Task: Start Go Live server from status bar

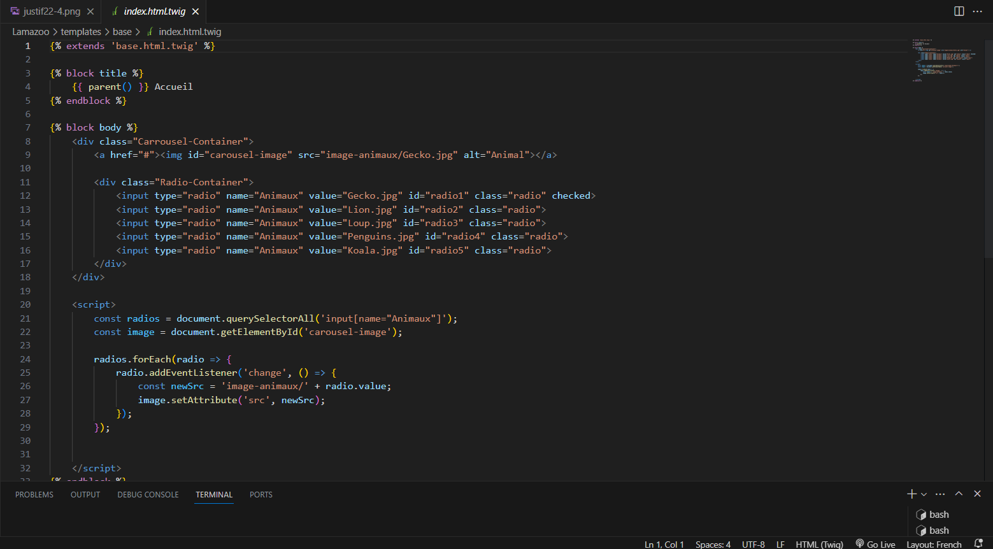Action: 876,544
